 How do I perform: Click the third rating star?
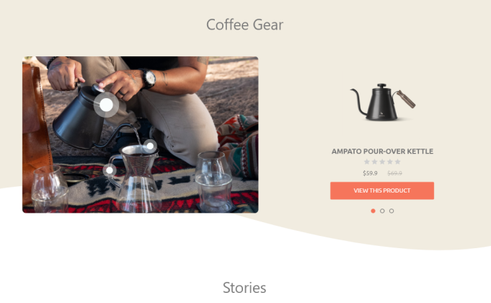(382, 162)
